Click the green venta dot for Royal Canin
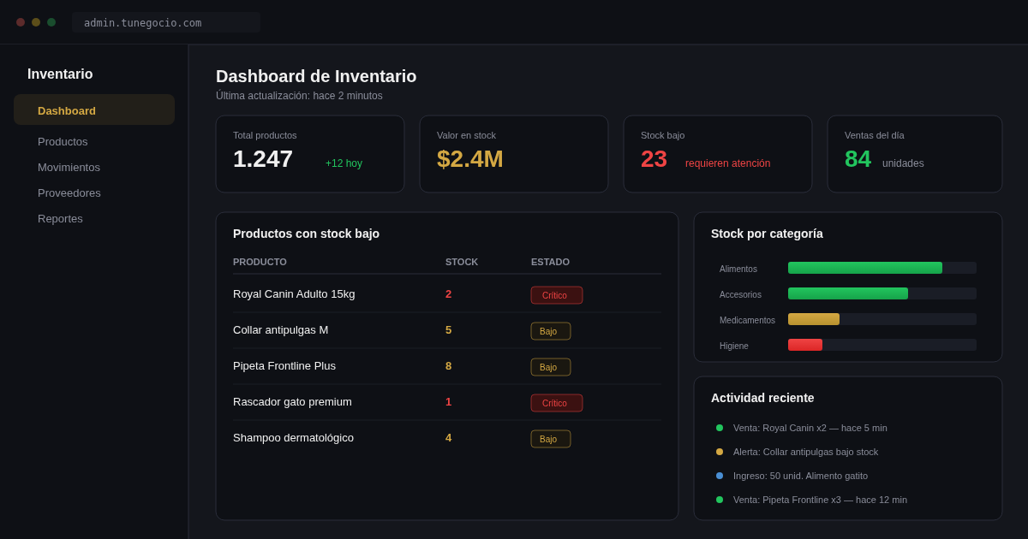Image resolution: width=1028 pixels, height=539 pixels. pos(718,428)
